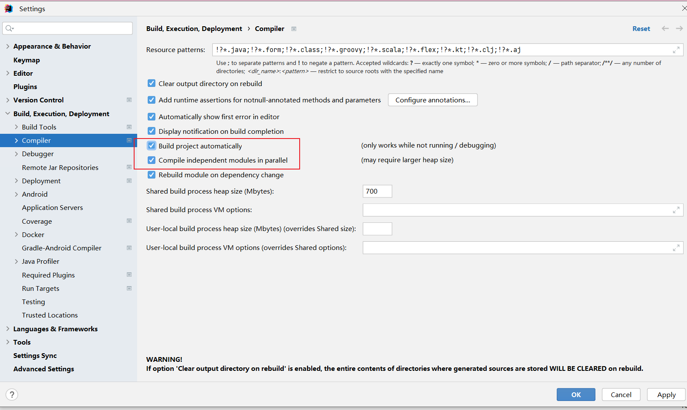
Task: Expand the Docker node
Action: click(16, 234)
